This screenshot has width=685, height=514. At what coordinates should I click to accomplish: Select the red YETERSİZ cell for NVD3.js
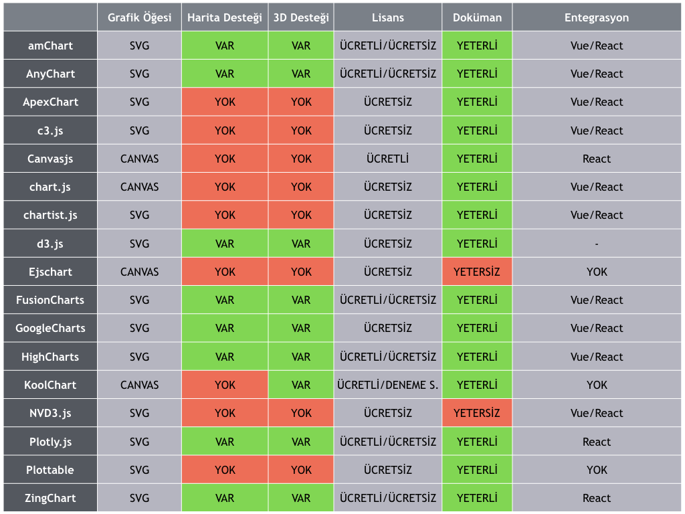(477, 413)
